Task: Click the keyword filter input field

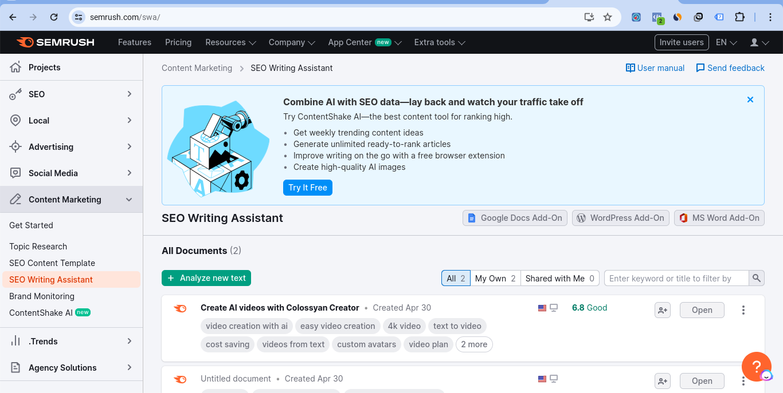Action: click(676, 279)
